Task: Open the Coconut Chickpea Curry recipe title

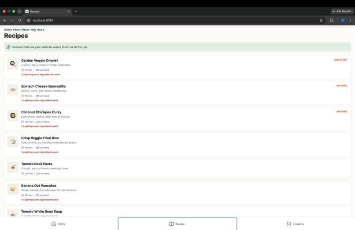Action: point(41,112)
